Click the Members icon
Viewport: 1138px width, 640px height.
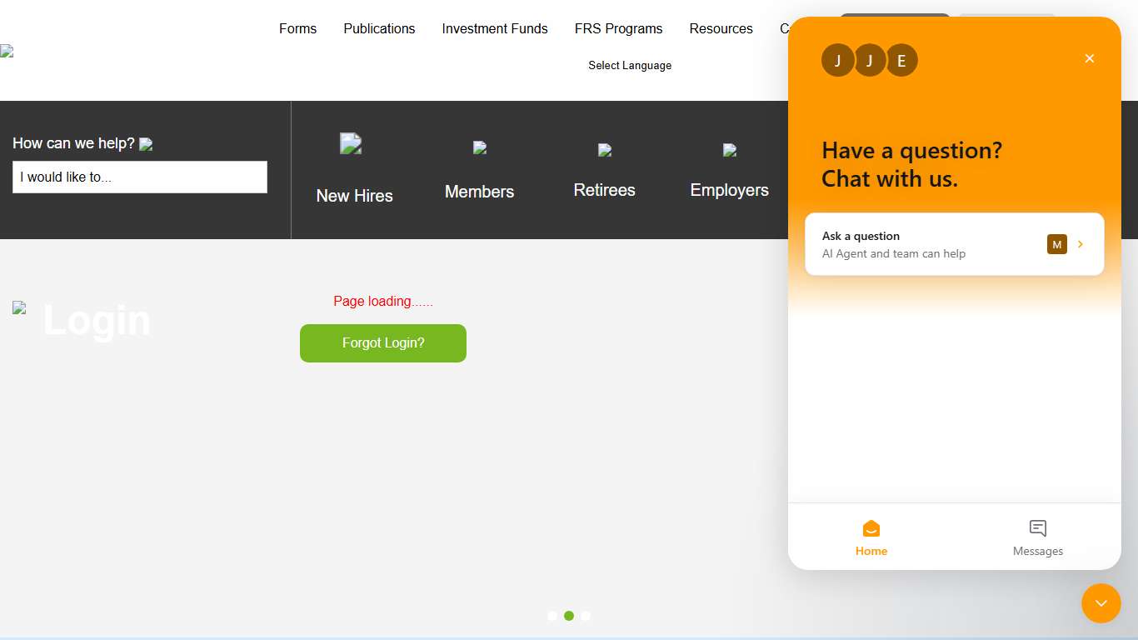[x=479, y=148]
